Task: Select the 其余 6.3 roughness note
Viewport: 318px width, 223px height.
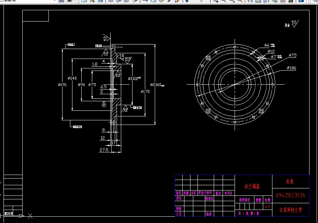Action: click(x=291, y=24)
